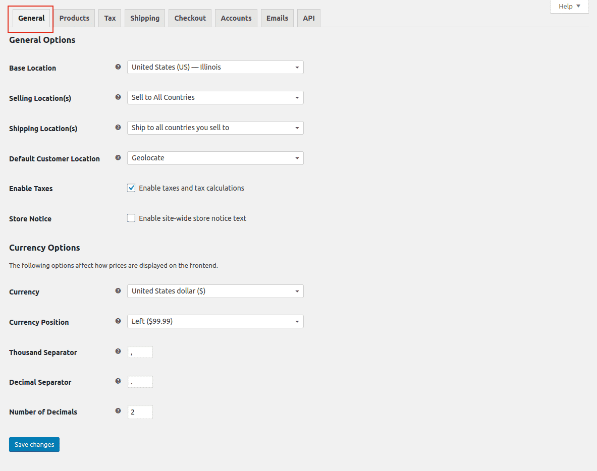The image size is (597, 471).
Task: Expand the Default Customer Location dropdown
Action: click(x=215, y=158)
